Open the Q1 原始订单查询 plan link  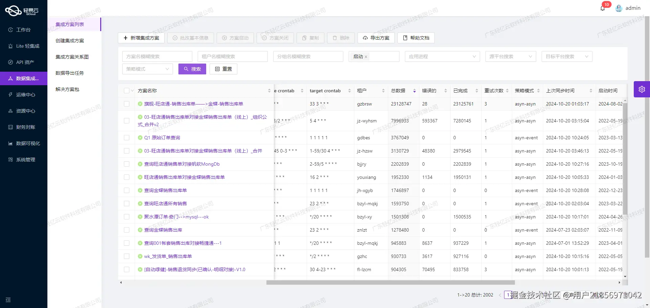(162, 138)
